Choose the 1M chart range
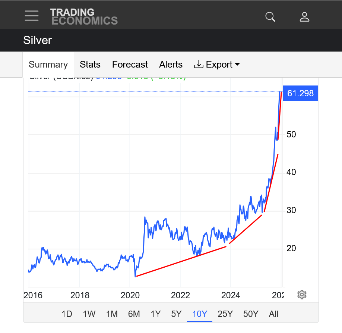 112,314
